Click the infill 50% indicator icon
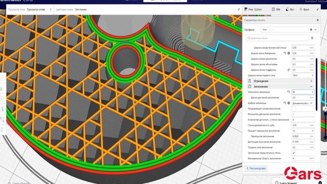Image resolution: width=327 pixels, height=184 pixels. tap(273, 9)
